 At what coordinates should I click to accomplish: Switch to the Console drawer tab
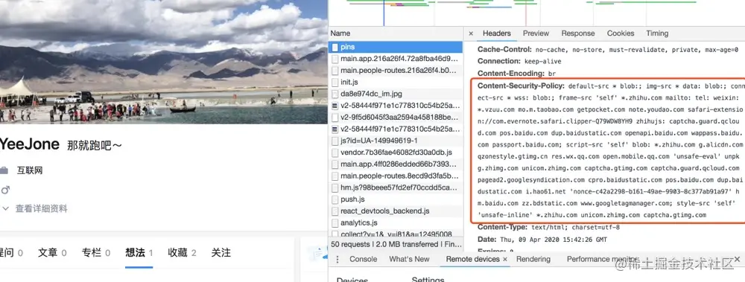(x=364, y=259)
